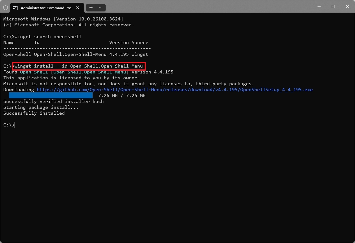Click the 'Id' column header
The image size is (355, 243).
pos(37,42)
